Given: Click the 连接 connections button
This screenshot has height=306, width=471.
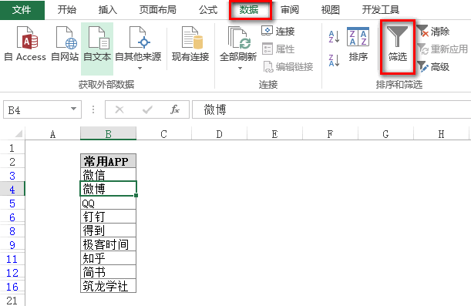Looking at the screenshot, I should pos(278,31).
